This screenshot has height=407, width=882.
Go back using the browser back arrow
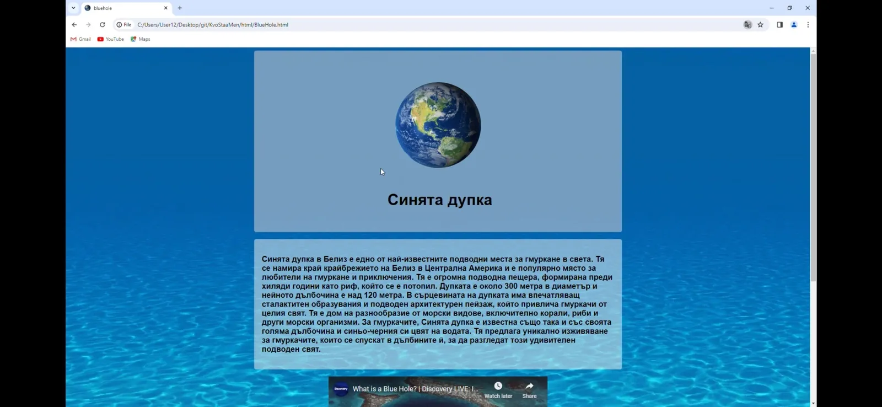pyautogui.click(x=74, y=25)
